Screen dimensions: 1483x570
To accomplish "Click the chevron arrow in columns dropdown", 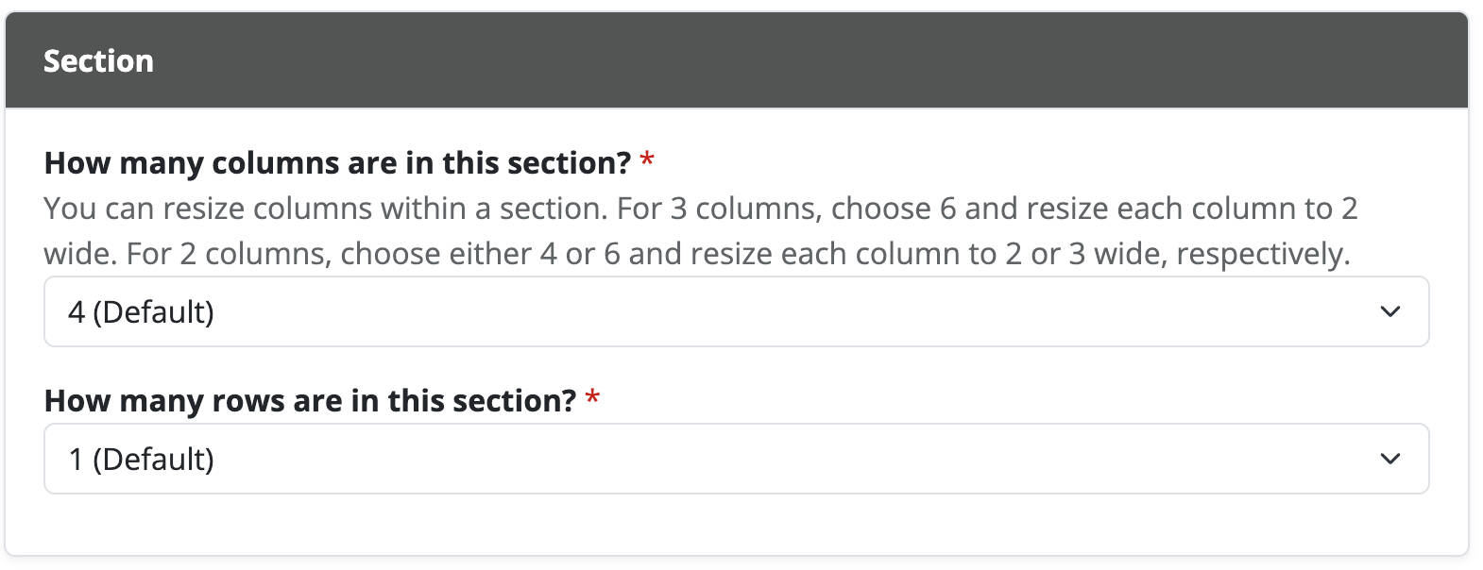I will pyautogui.click(x=1389, y=311).
